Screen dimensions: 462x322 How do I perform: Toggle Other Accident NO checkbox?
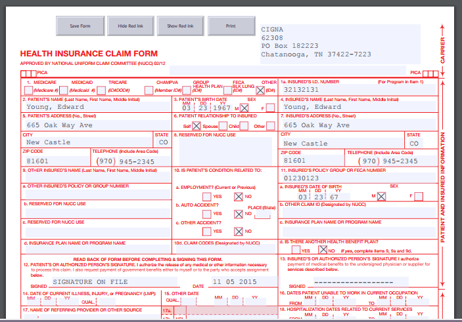[239, 231]
